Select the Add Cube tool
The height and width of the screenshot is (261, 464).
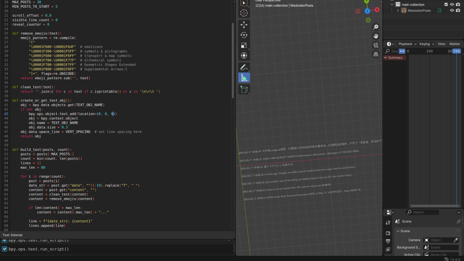point(244,89)
